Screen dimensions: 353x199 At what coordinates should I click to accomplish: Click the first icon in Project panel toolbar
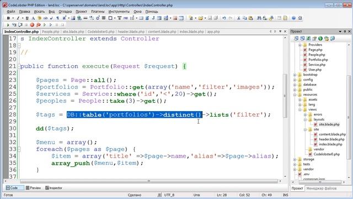pos(296,39)
